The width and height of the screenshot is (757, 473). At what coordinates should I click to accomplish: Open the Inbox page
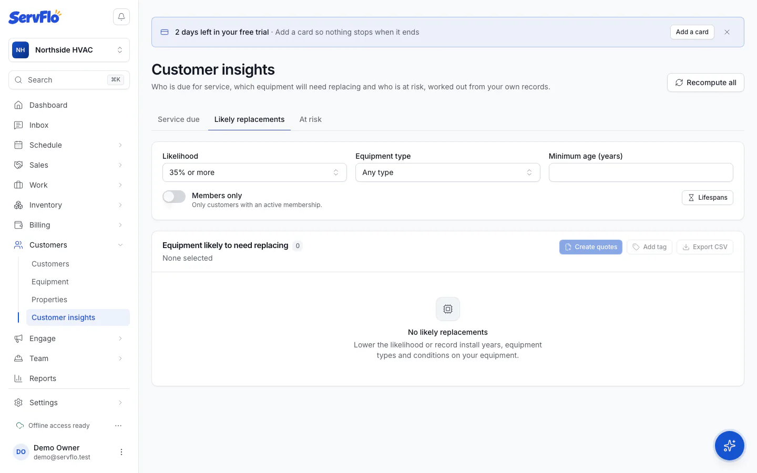[x=69, y=125]
